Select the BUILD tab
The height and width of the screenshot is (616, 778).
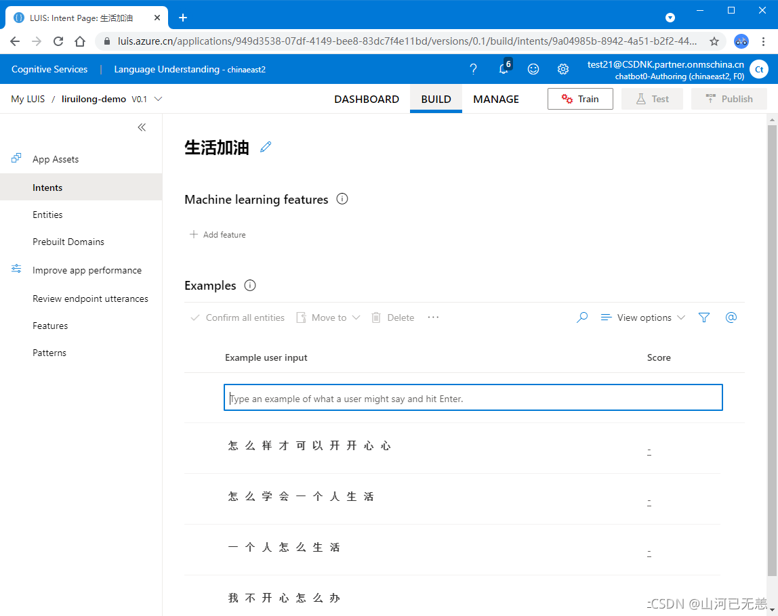[436, 99]
